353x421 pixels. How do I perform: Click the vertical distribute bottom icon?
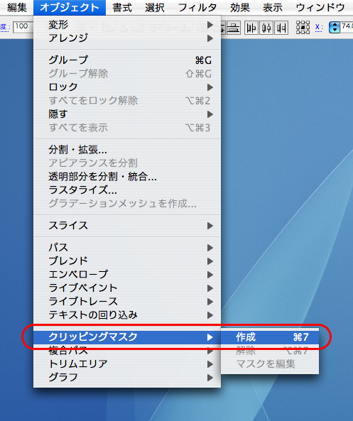tap(233, 28)
